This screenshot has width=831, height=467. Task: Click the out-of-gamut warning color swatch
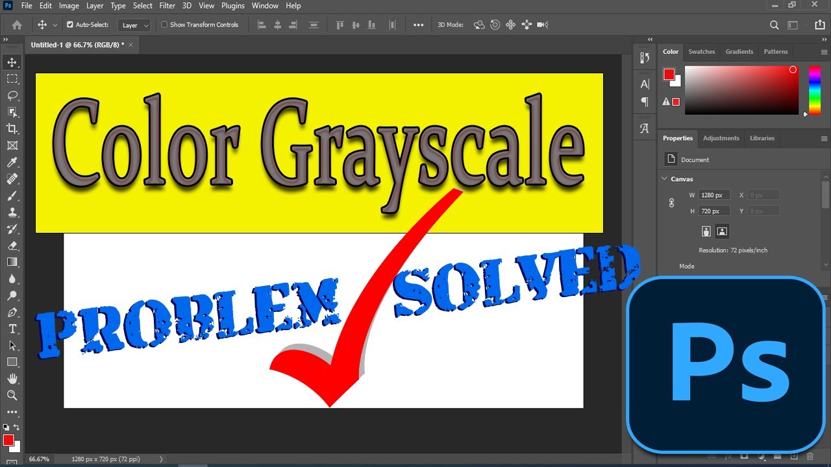pos(676,102)
